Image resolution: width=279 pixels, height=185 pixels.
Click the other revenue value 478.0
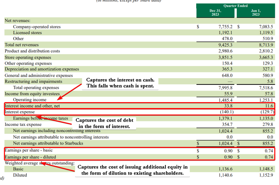tap(227, 39)
